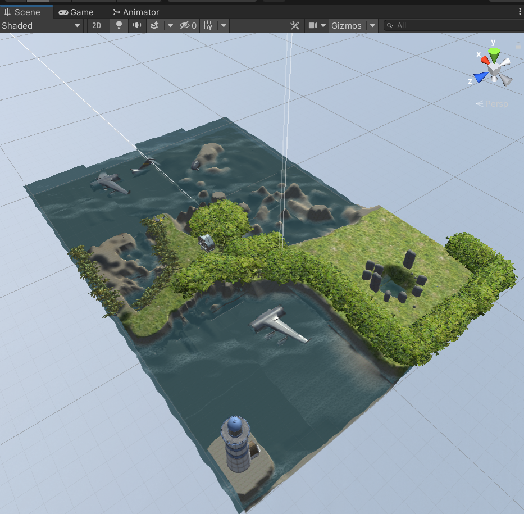
Task: Click the green Y axis cone
Action: click(x=494, y=55)
